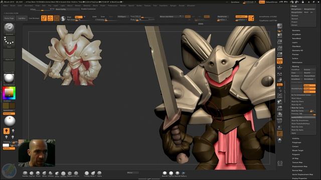Click the Zoom magnifier icon on right shelf

280,41
